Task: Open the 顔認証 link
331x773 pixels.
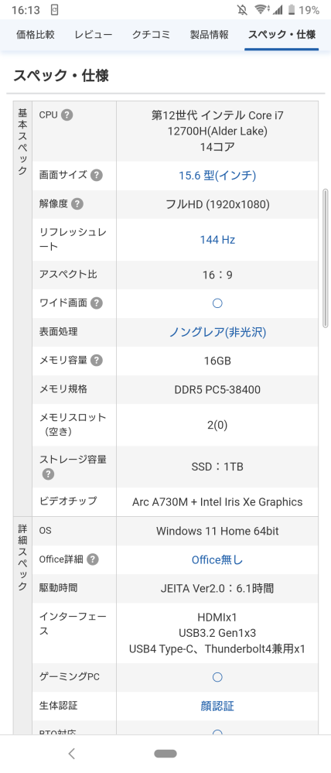Action: coord(217,706)
